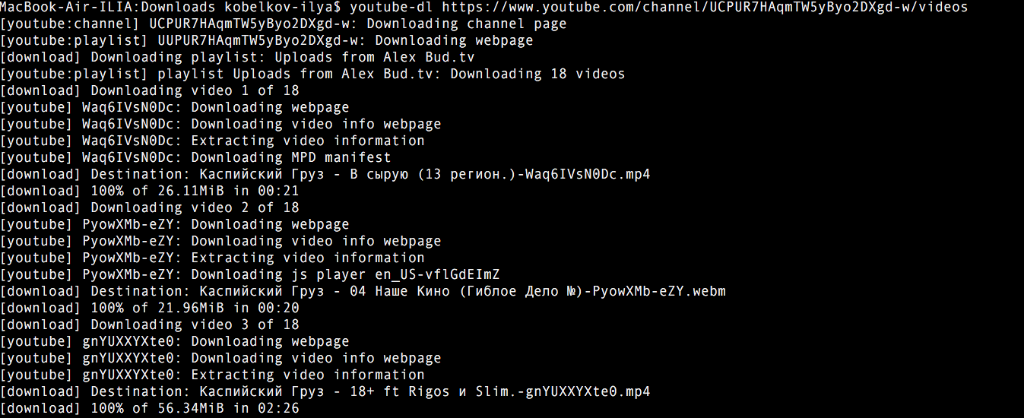Click 'Uploads from Alex Bud.tv' playlist line
Viewport: 1024px width, 418px height.
[x=238, y=57]
